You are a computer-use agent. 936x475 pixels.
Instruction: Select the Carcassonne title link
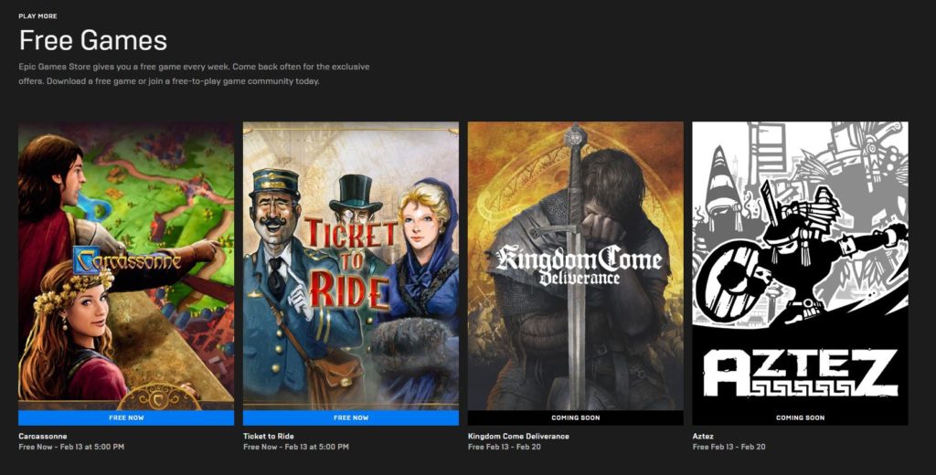click(x=43, y=436)
